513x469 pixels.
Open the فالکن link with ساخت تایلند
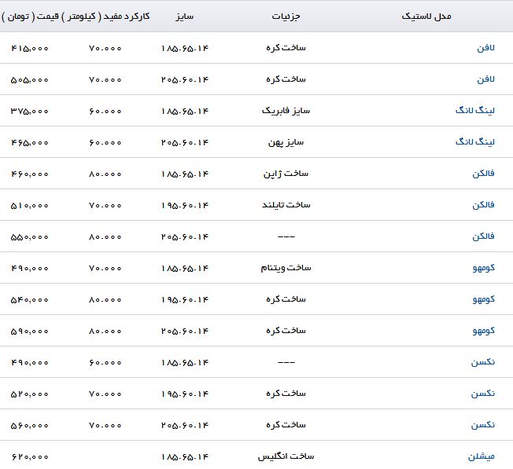pyautogui.click(x=483, y=205)
